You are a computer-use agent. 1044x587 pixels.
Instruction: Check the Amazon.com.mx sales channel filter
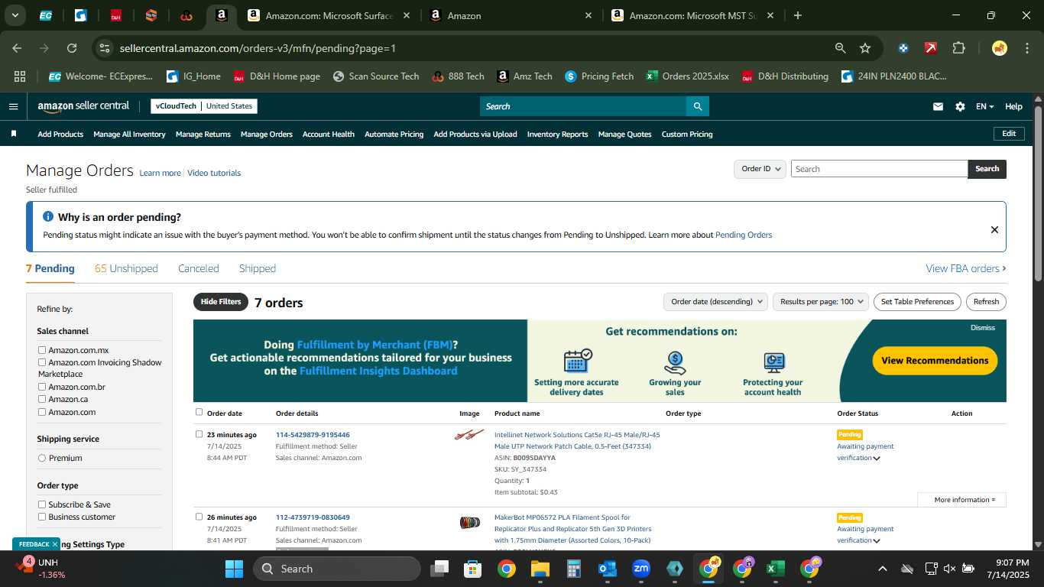(x=42, y=350)
